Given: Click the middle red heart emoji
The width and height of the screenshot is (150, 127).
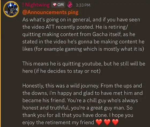Looking at the screenshot, I should (x=107, y=122).
